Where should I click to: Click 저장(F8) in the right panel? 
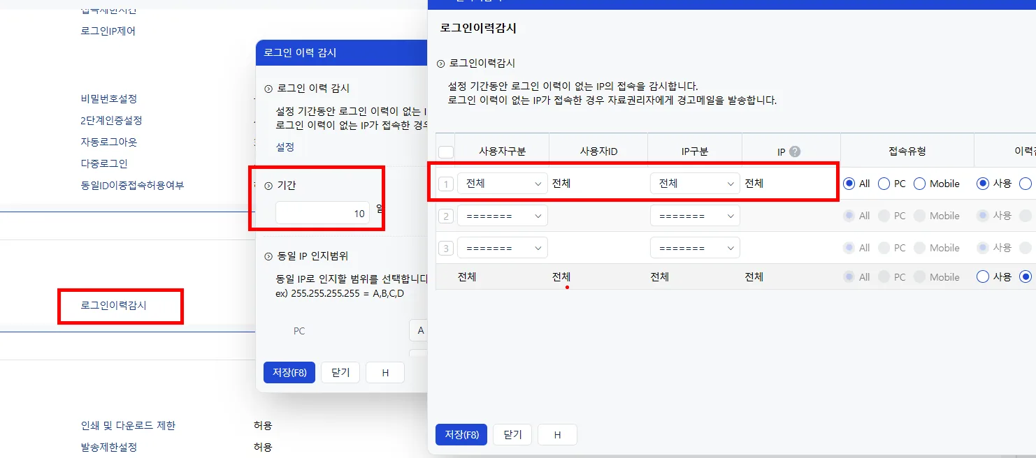[x=461, y=434]
